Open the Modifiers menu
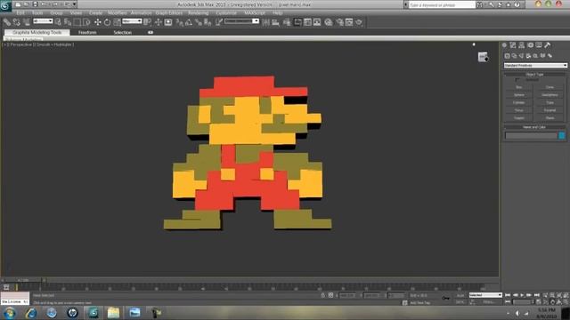The image size is (570, 320). coord(117,12)
